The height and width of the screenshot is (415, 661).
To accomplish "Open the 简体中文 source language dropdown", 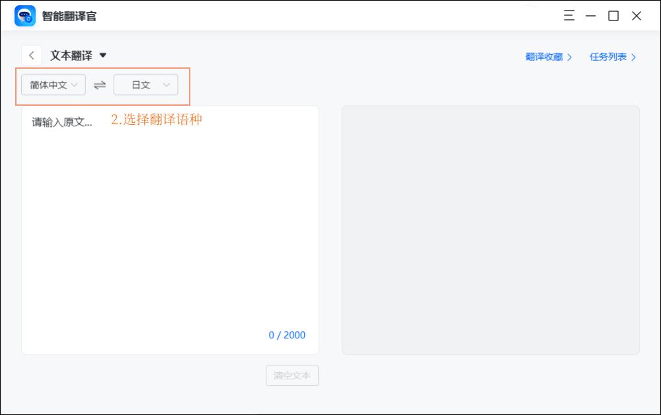I will [54, 85].
